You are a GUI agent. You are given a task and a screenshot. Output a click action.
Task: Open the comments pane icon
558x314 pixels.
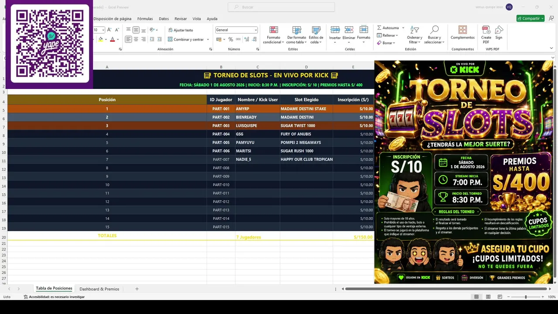tap(551, 18)
